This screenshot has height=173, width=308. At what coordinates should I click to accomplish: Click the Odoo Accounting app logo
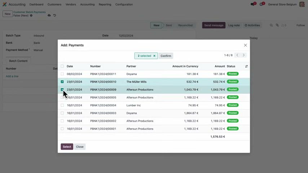[x=5, y=4]
